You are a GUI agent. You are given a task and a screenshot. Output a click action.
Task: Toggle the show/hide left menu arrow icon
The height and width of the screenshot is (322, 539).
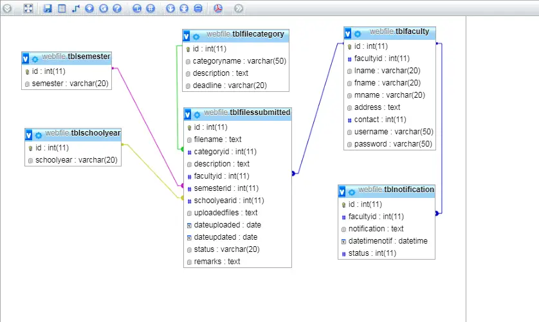coord(7,8)
